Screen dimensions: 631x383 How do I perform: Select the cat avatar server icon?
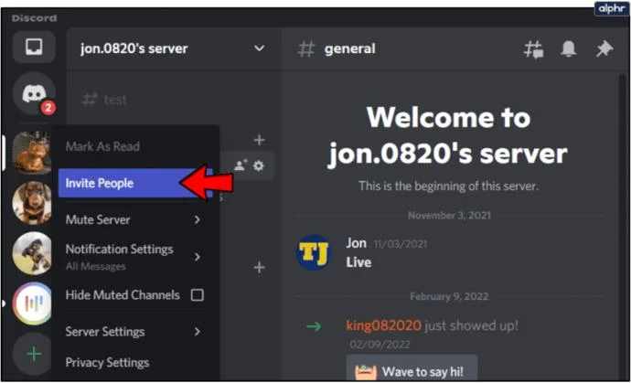32,153
